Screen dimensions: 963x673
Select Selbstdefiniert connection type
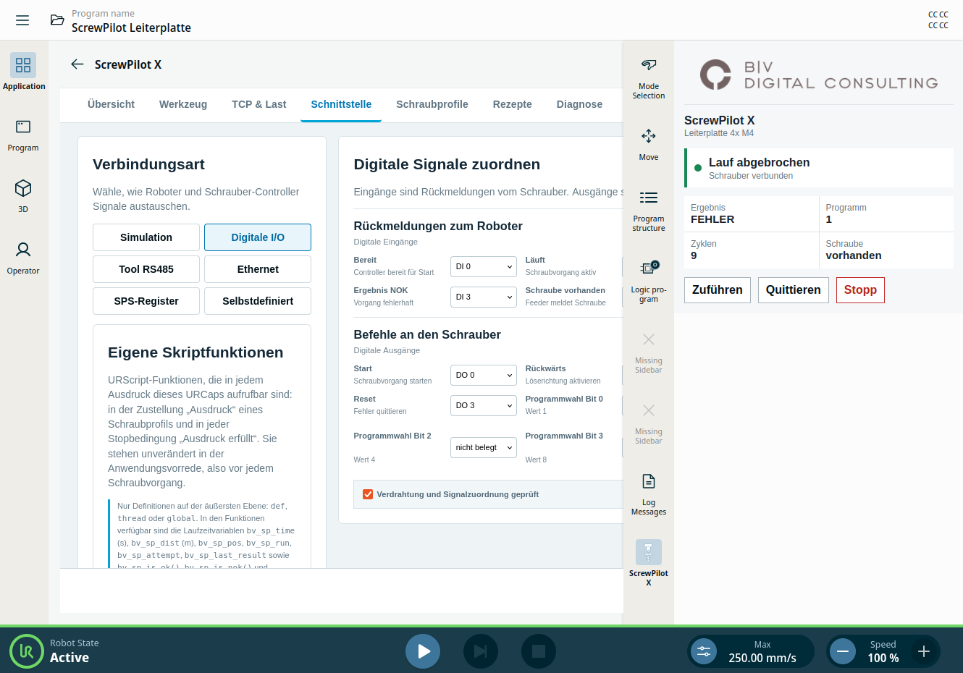(x=258, y=301)
